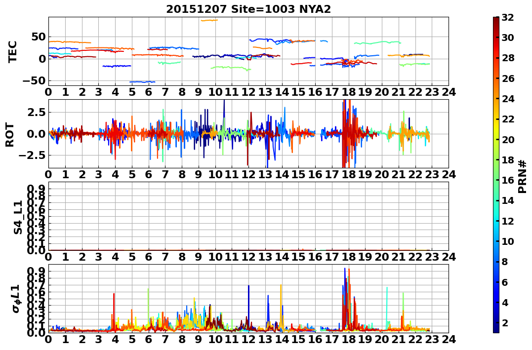Click the PRN colorbar gradient
Screen dimensions: 532x350
click(496, 175)
